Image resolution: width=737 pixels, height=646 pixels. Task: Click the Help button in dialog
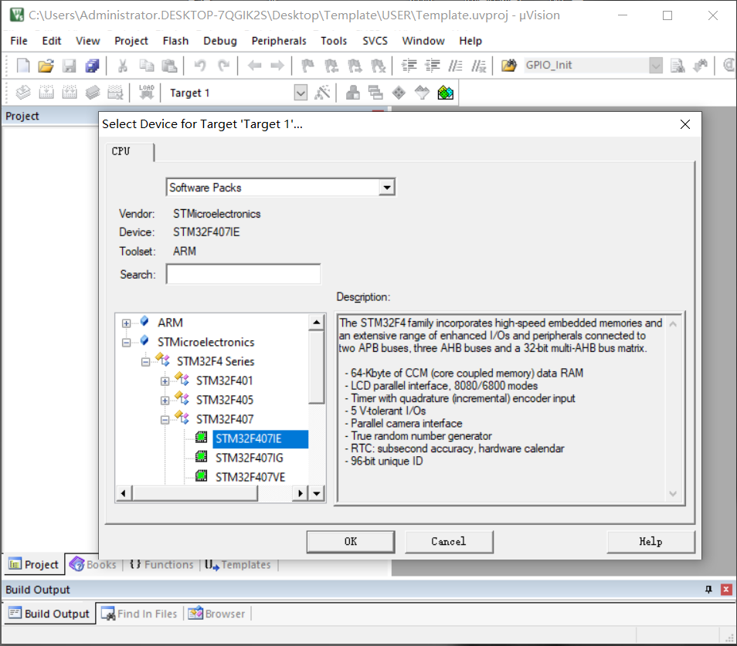pos(650,542)
